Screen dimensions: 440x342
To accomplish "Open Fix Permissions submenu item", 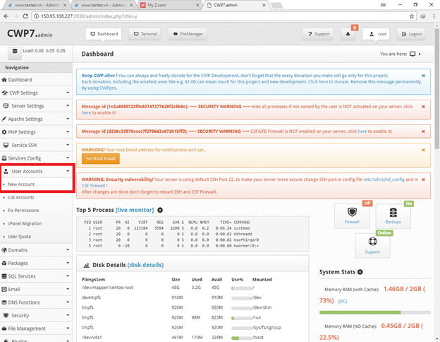I will tap(23, 211).
